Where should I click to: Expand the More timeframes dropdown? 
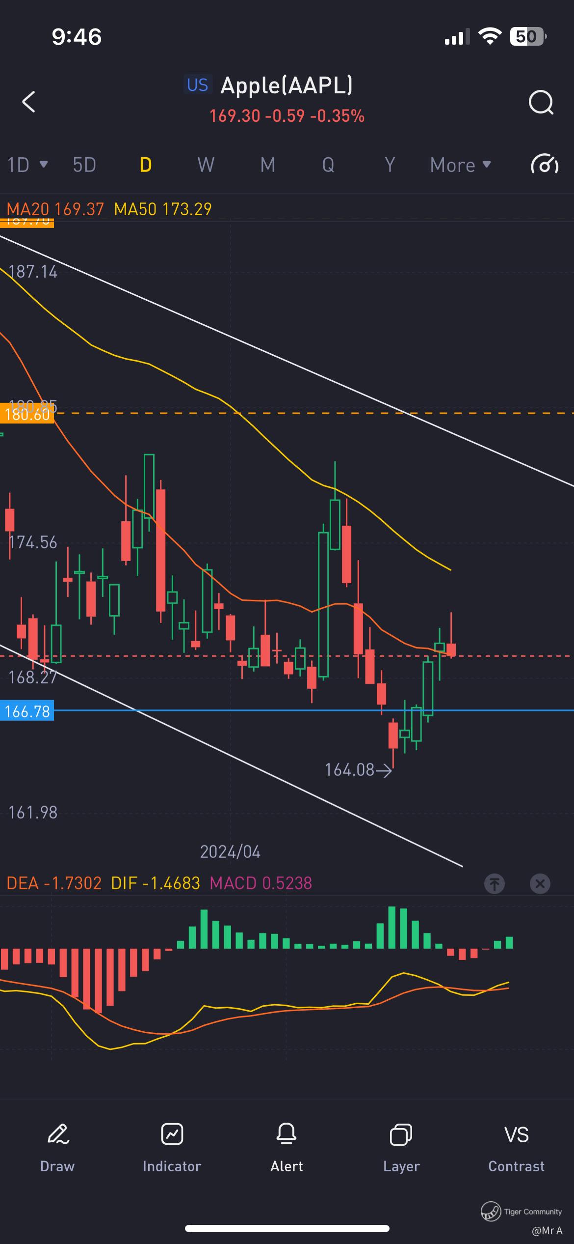[460, 165]
